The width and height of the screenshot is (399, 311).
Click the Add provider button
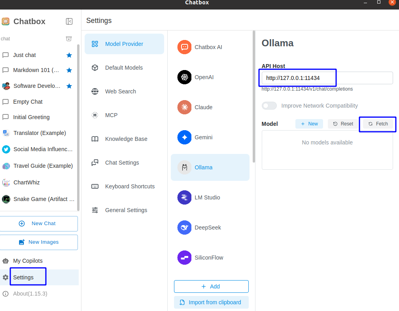(x=211, y=286)
